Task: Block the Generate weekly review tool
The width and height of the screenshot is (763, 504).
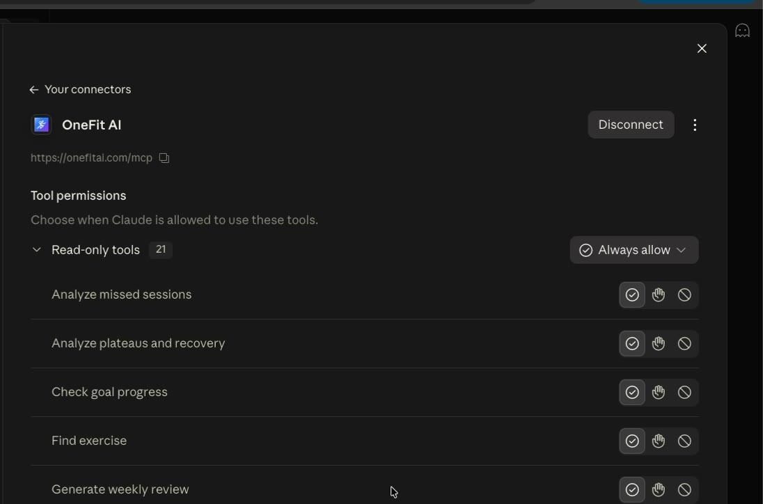Action: 684,489
